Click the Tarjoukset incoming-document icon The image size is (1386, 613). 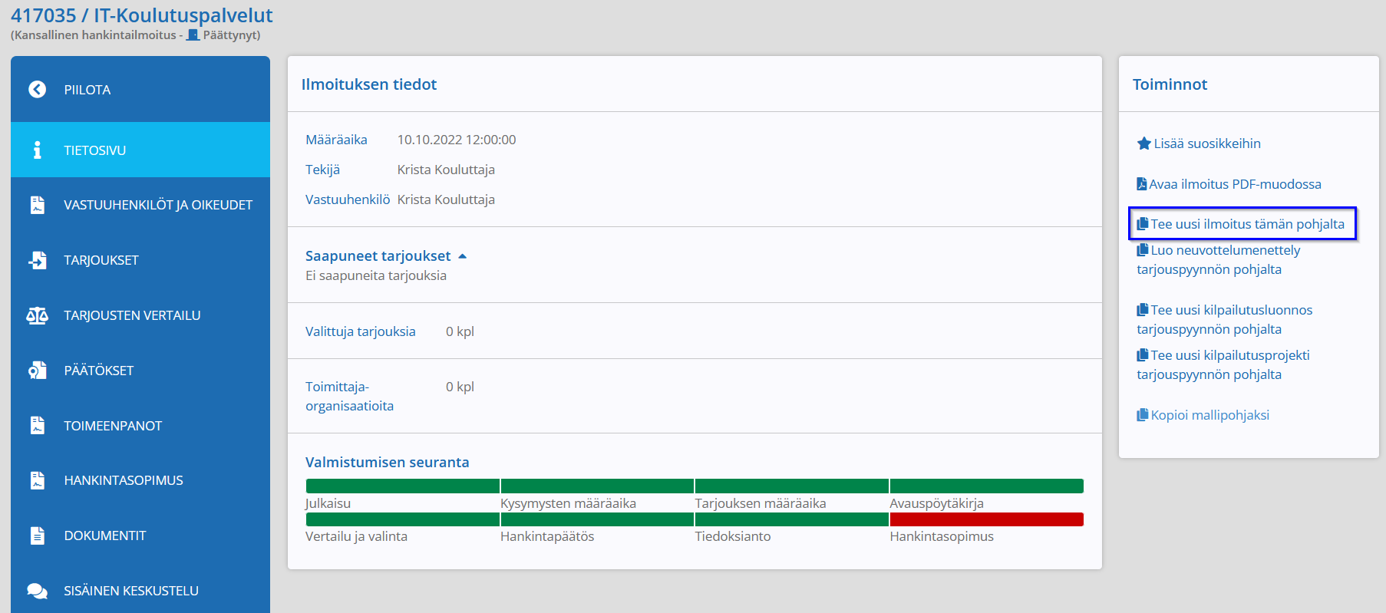(x=37, y=260)
